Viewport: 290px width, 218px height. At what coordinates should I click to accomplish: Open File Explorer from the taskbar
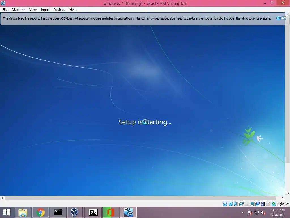pyautogui.click(x=23, y=212)
